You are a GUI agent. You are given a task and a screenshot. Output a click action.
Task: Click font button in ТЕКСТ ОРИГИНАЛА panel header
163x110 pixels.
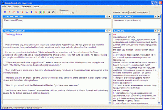click(106, 31)
